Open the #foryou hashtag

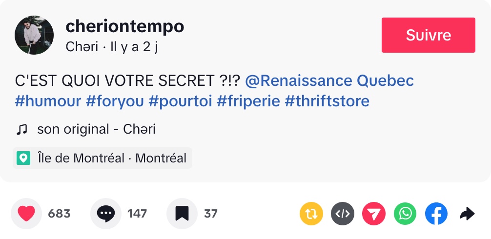(x=115, y=101)
